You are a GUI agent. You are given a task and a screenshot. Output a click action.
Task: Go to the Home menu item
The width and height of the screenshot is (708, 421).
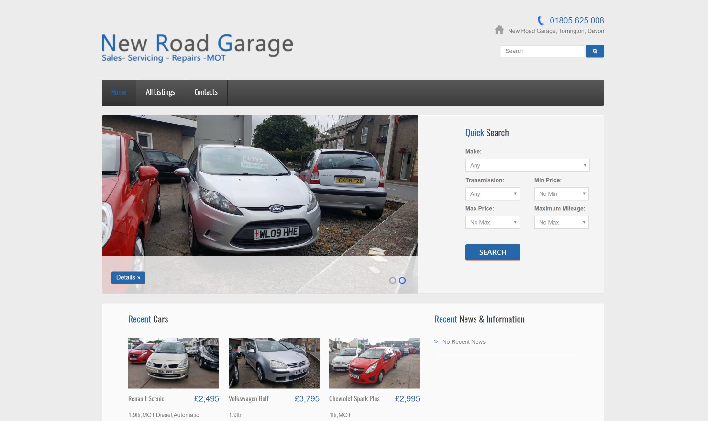(119, 92)
